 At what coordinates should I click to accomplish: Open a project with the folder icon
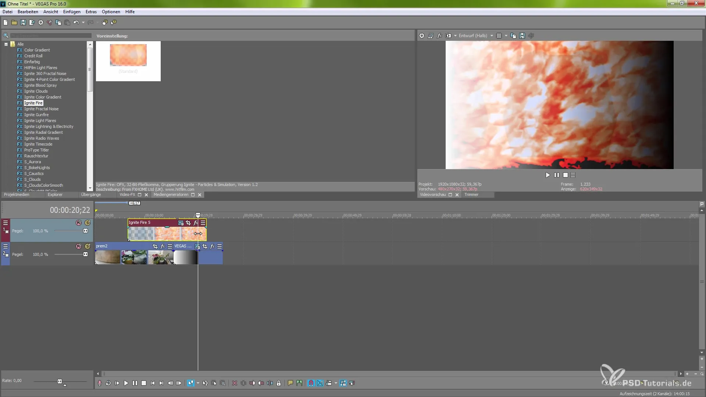coord(14,22)
